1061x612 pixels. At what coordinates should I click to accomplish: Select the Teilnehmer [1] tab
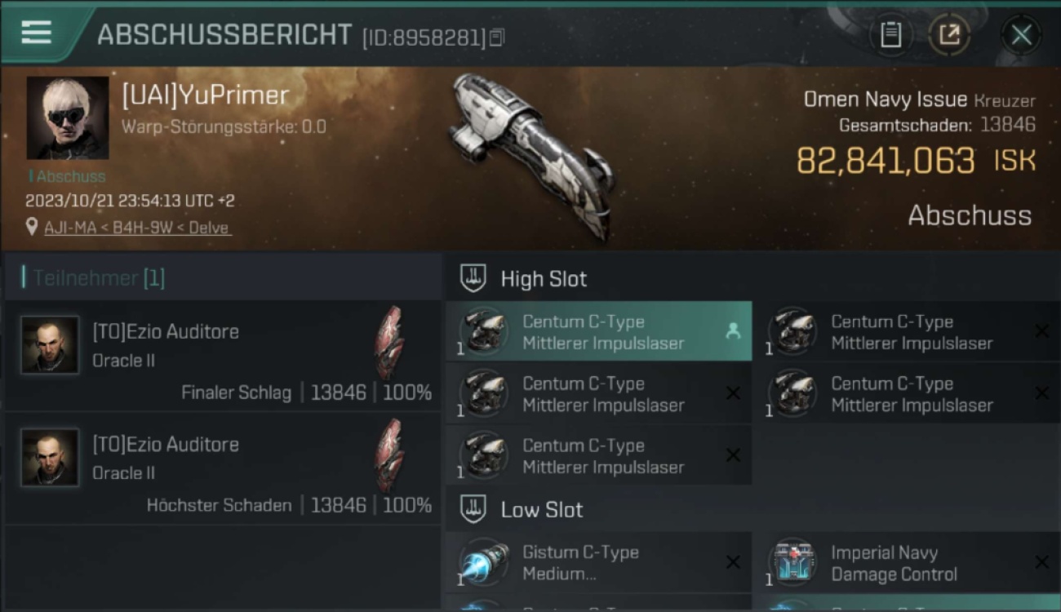point(94,278)
